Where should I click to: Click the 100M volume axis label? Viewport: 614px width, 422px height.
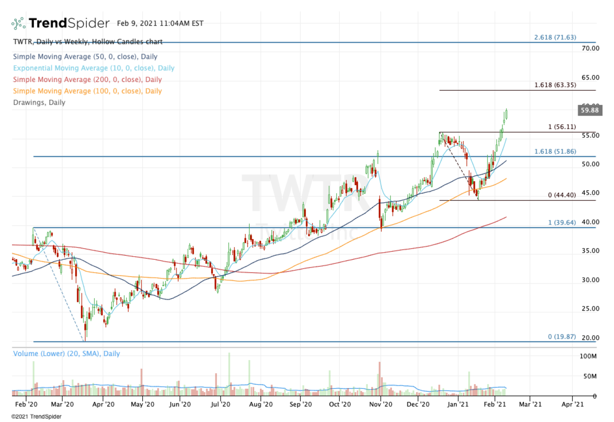589,356
